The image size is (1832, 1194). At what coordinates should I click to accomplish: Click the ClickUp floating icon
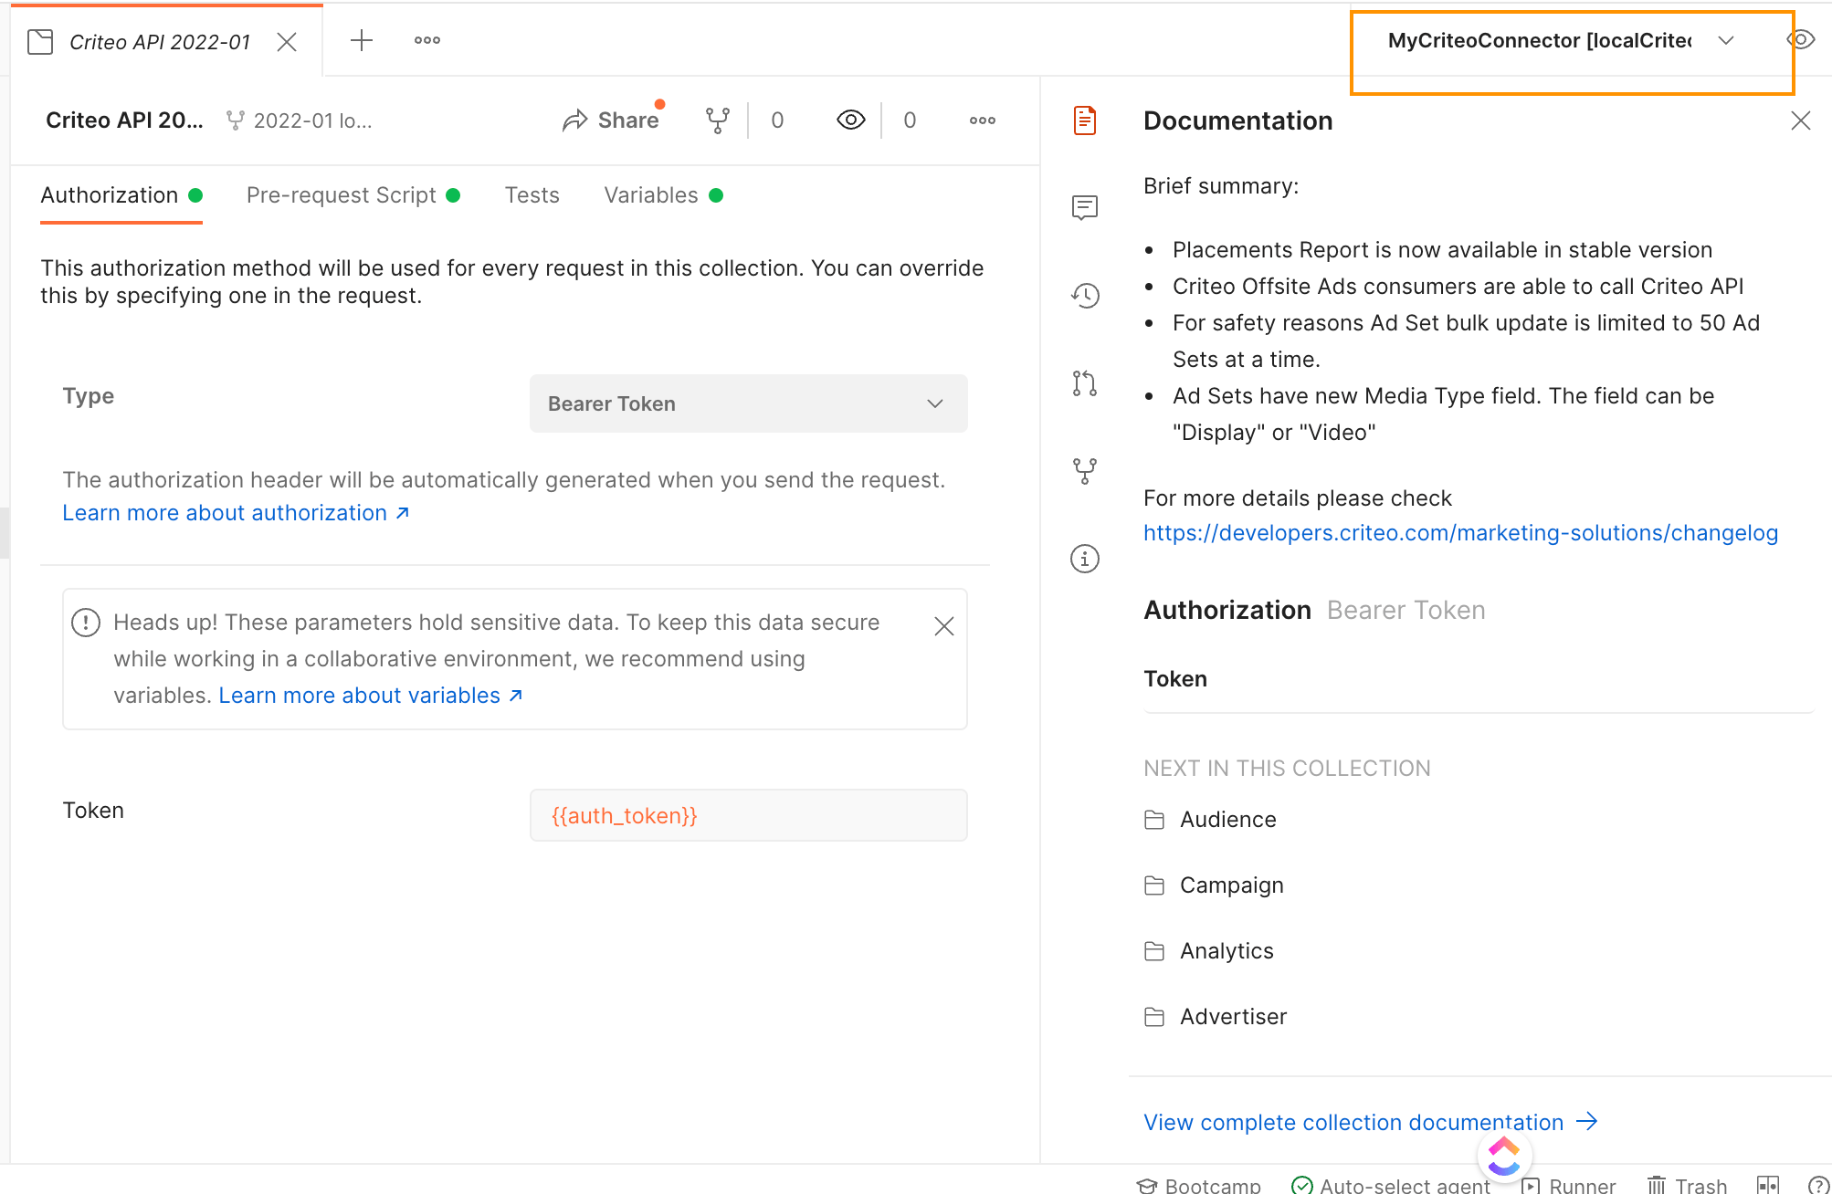[1504, 1157]
